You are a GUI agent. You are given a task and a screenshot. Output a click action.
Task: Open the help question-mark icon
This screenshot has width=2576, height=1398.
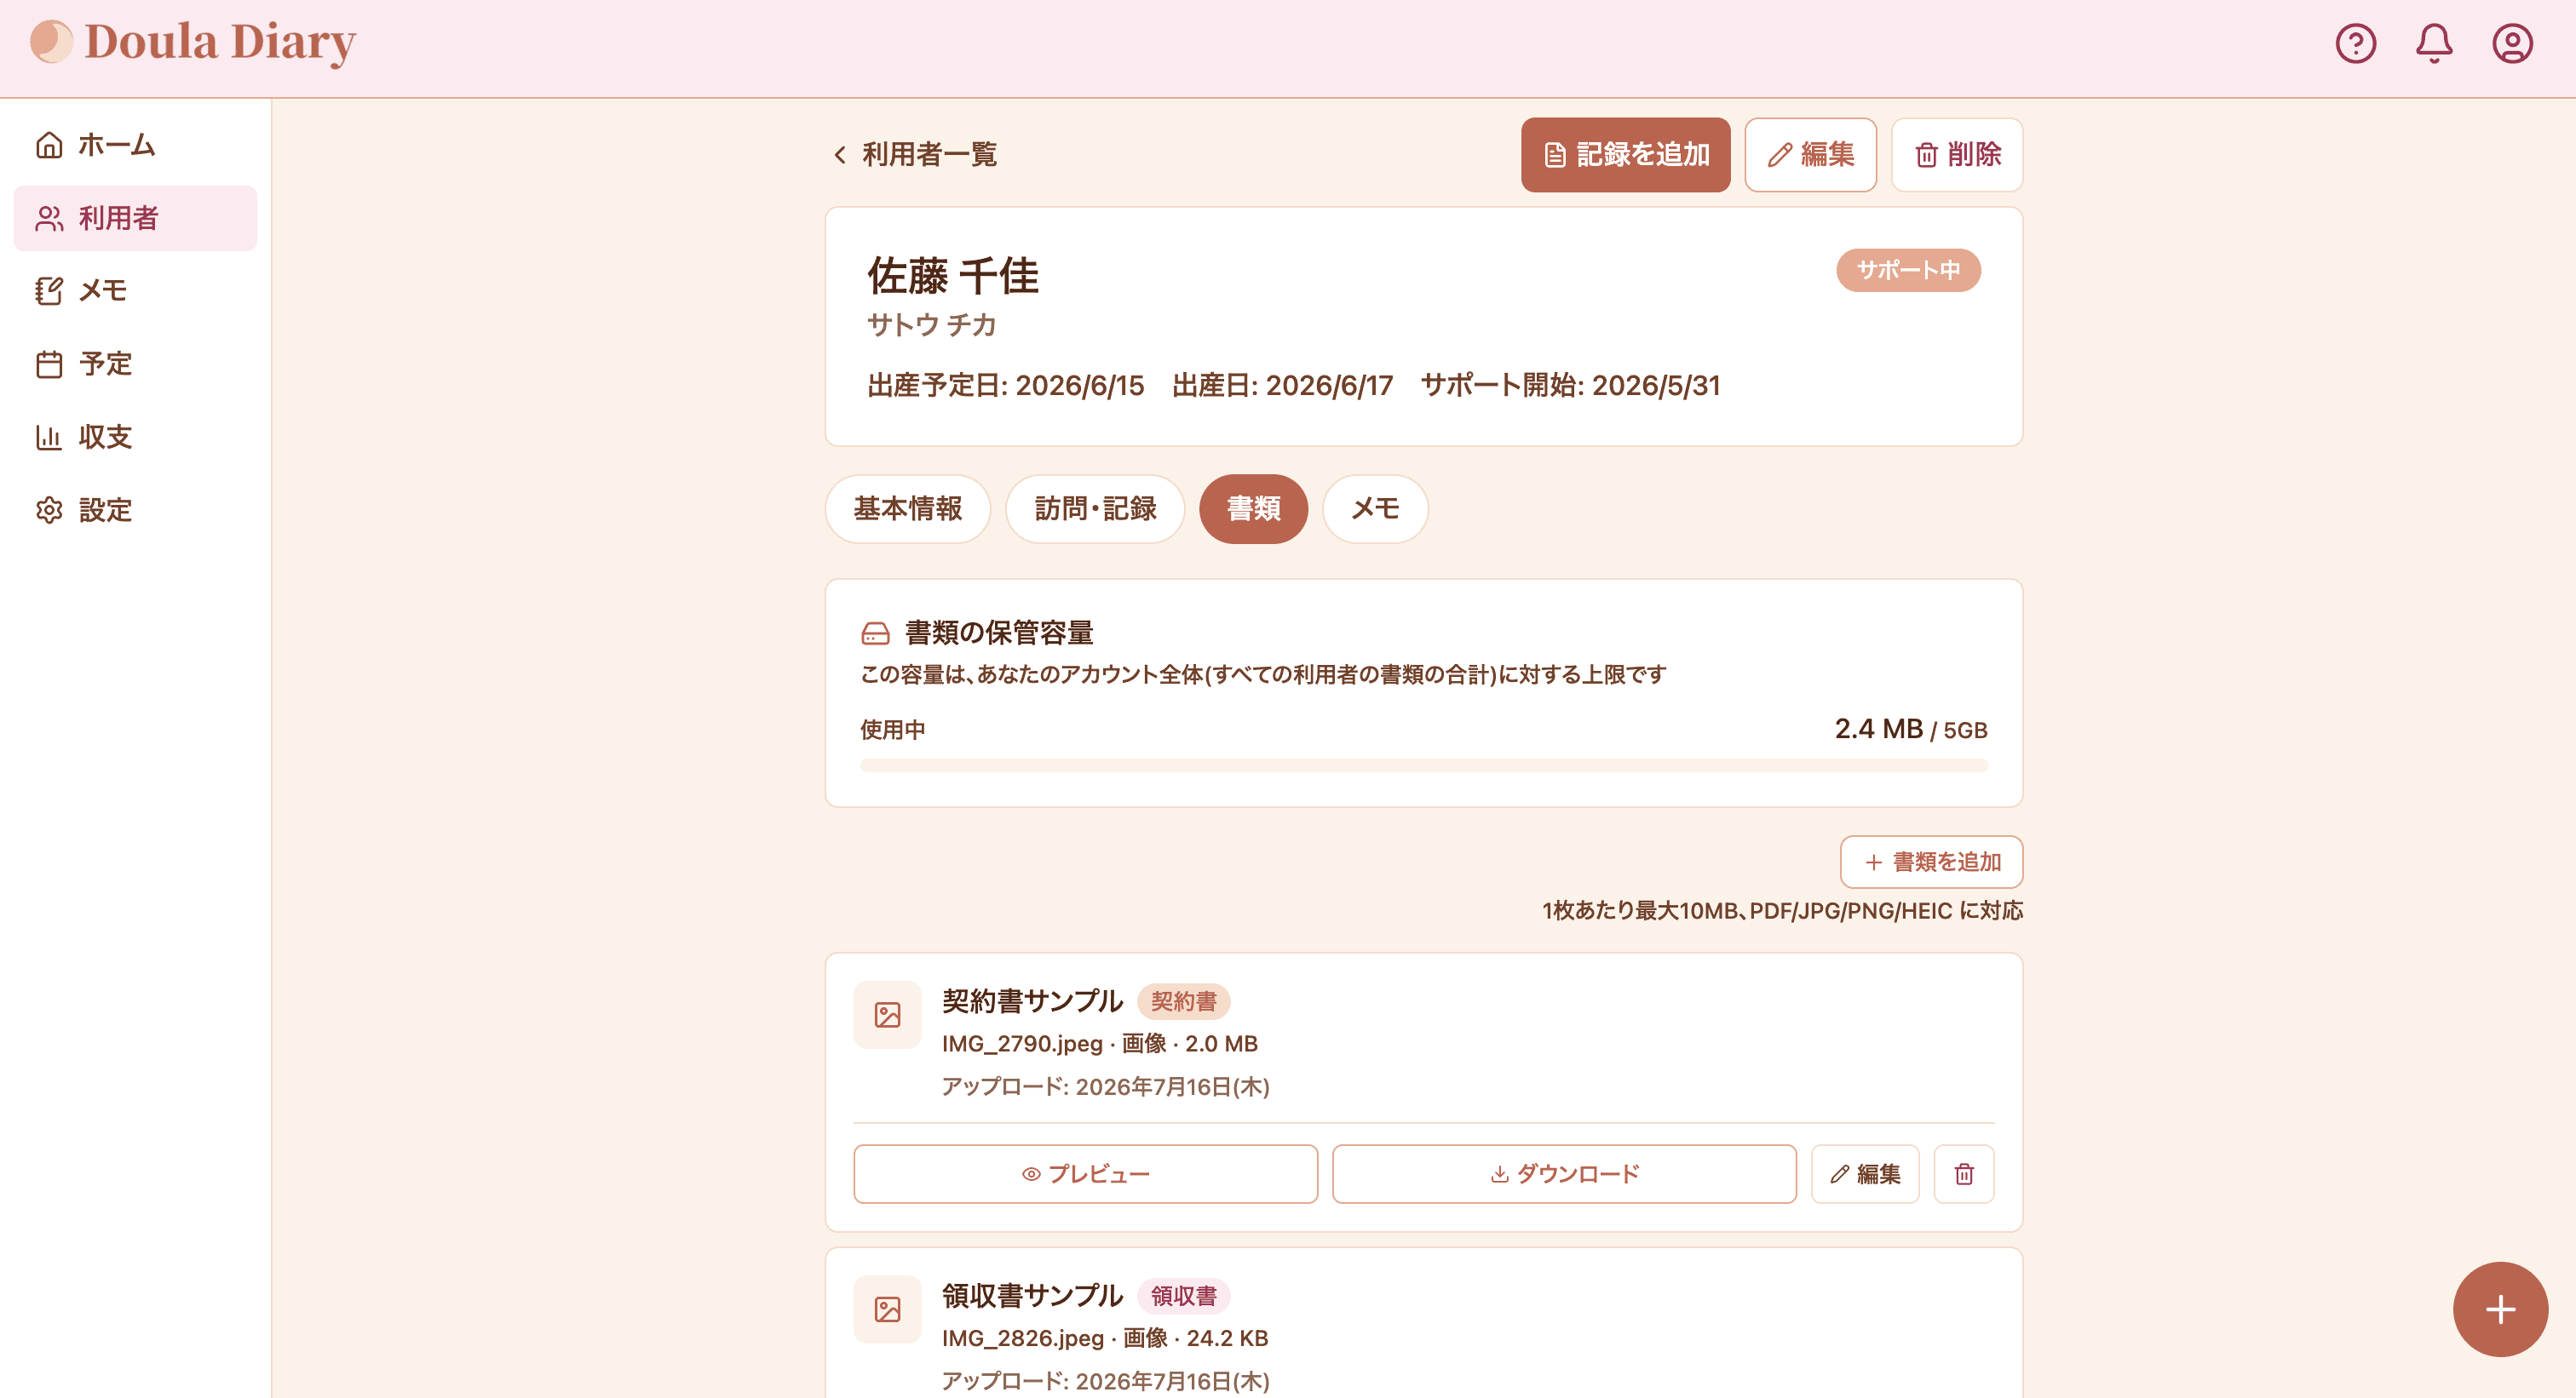(2355, 43)
